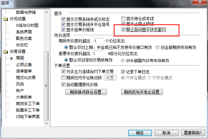Open the 程式化交易 tree item
Image resolution: width=208 pixels, height=139 pixels.
[26, 77]
